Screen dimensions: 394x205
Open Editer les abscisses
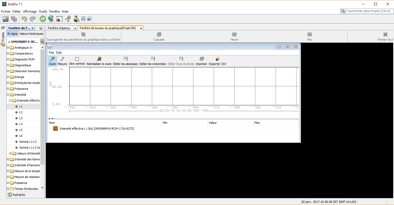pos(125,59)
